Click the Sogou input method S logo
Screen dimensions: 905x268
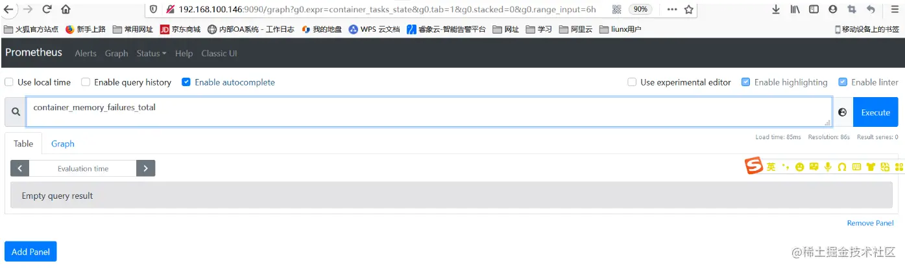pos(753,166)
